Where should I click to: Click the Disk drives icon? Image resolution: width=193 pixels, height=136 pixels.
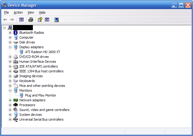click(16, 42)
